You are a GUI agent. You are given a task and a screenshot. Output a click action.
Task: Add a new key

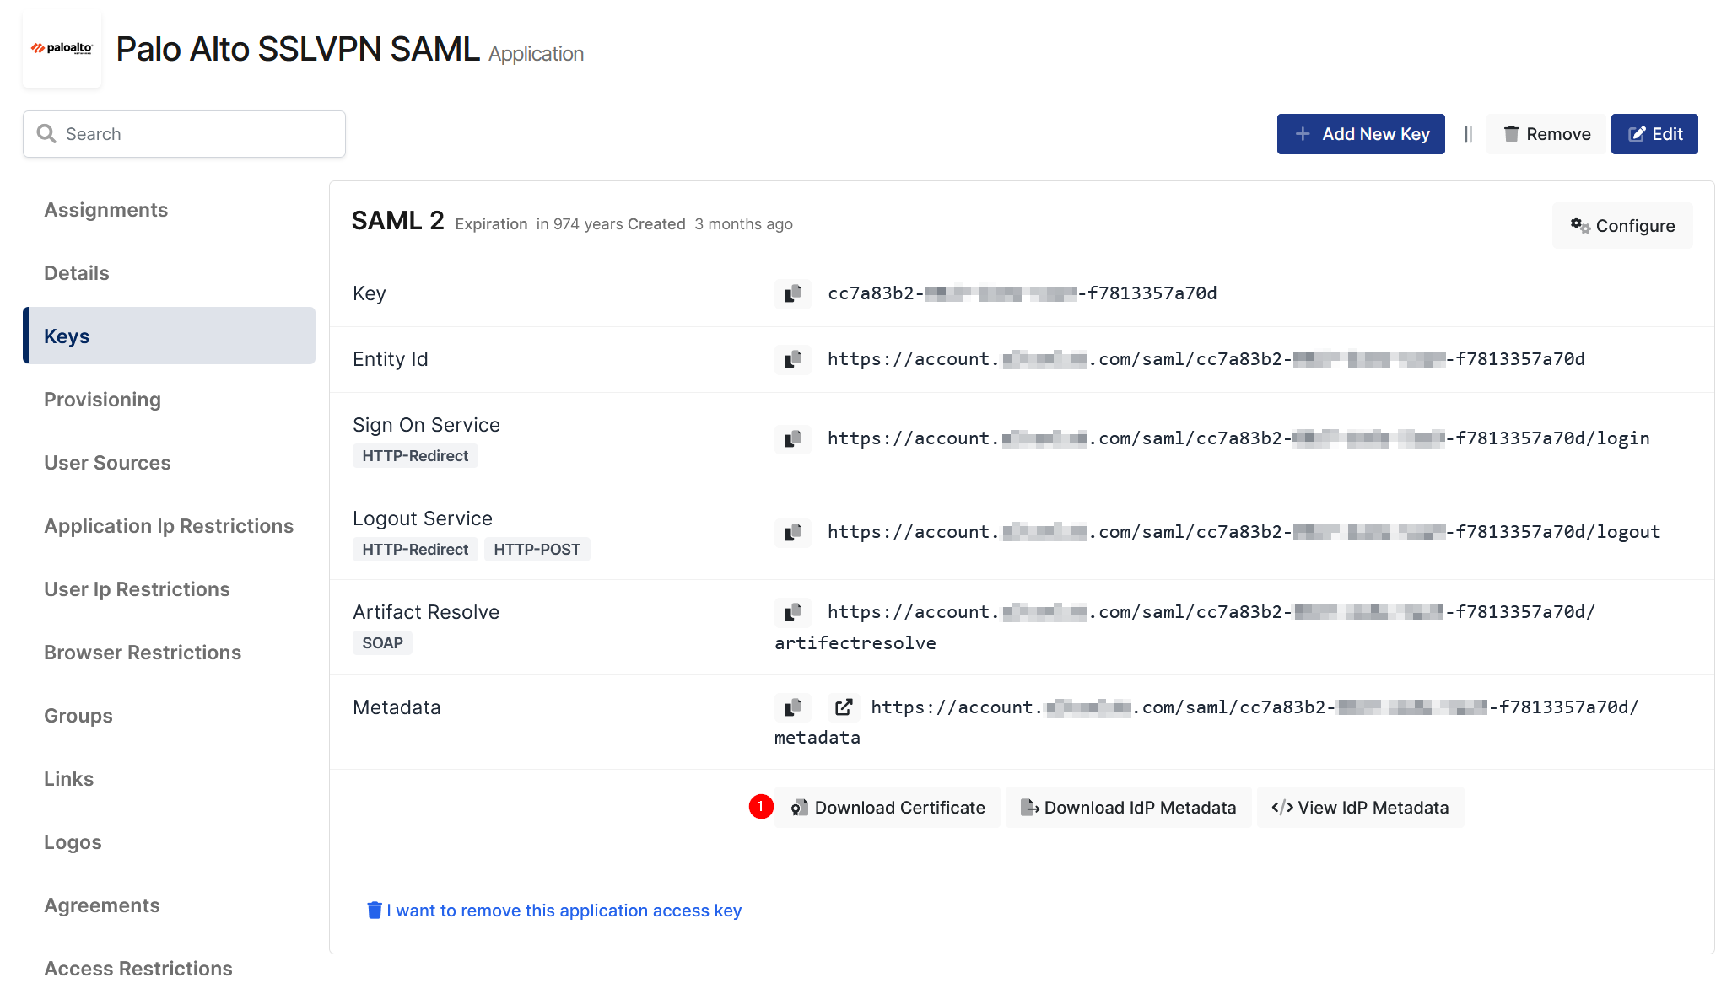point(1360,134)
